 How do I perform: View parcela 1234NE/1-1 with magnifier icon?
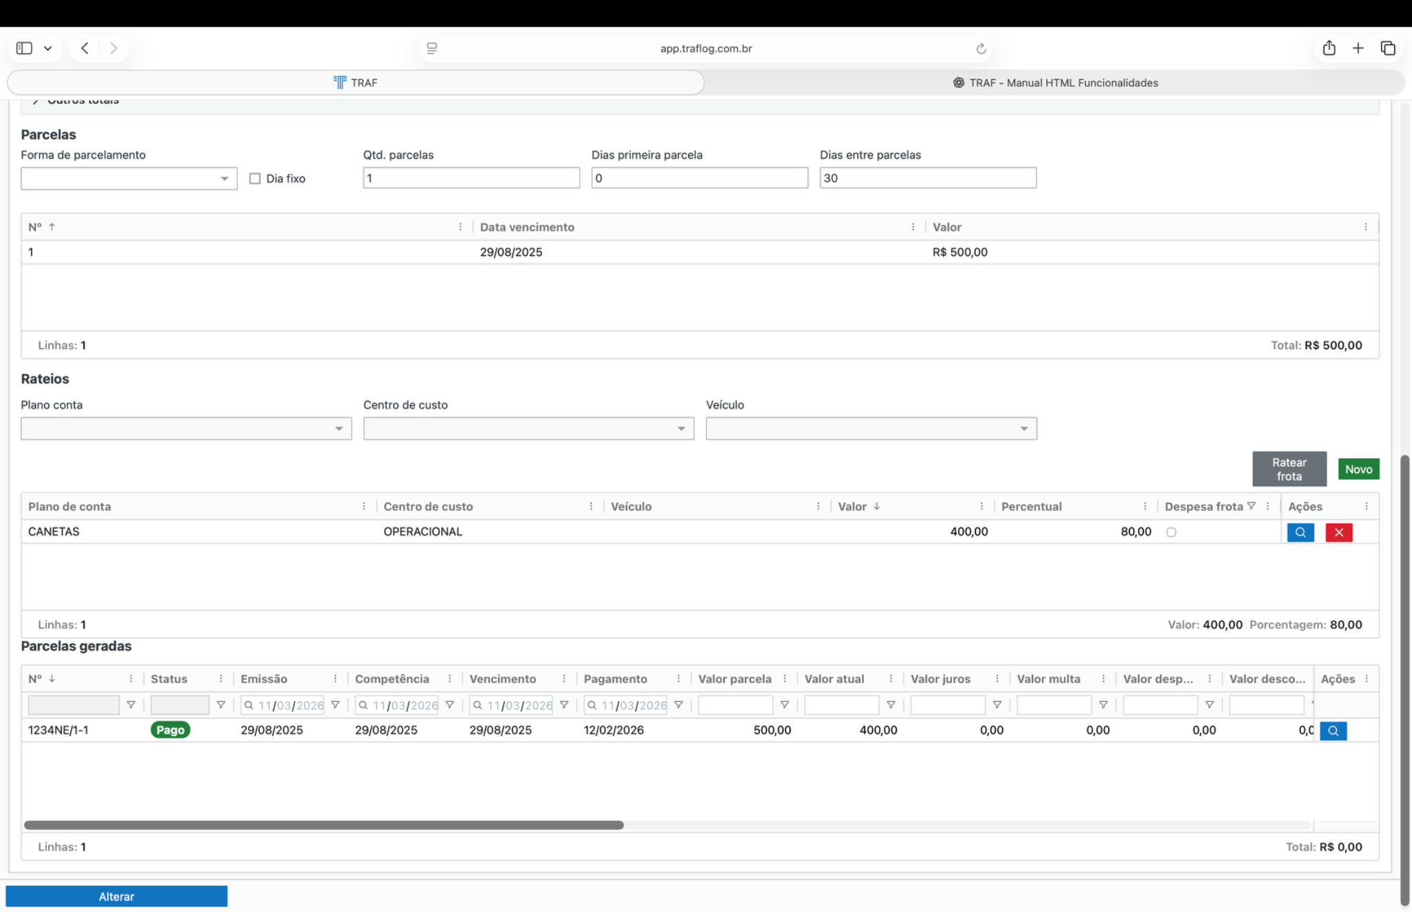(x=1333, y=731)
